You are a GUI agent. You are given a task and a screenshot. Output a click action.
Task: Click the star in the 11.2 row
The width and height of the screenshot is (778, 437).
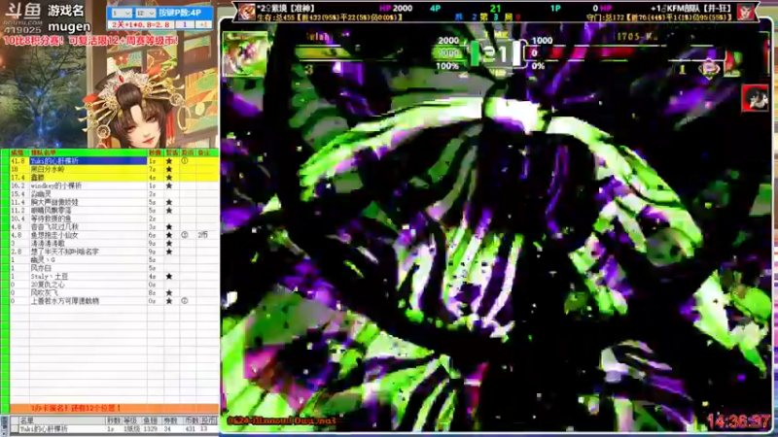[169, 210]
